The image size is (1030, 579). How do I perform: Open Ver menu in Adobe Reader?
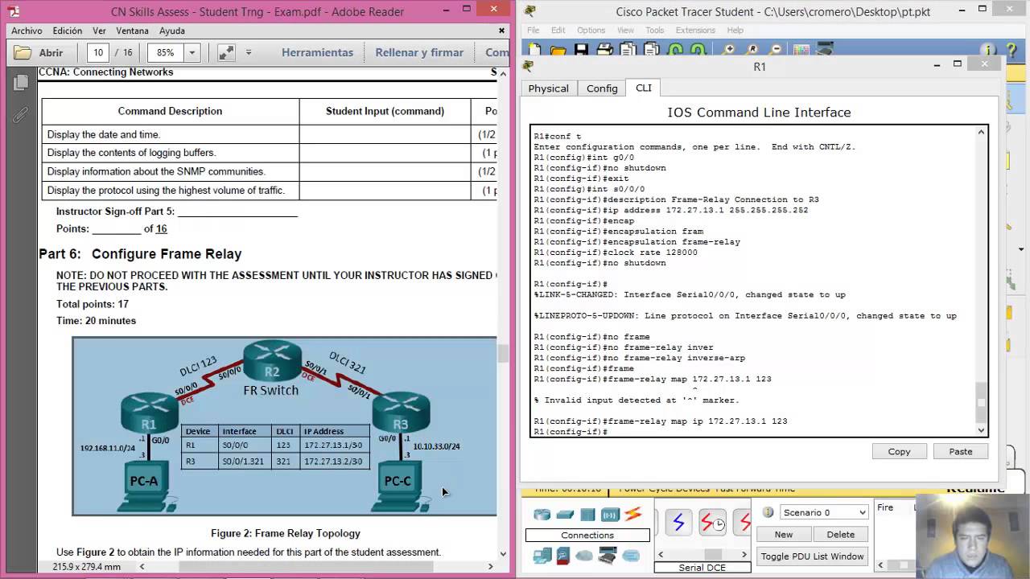(99, 31)
